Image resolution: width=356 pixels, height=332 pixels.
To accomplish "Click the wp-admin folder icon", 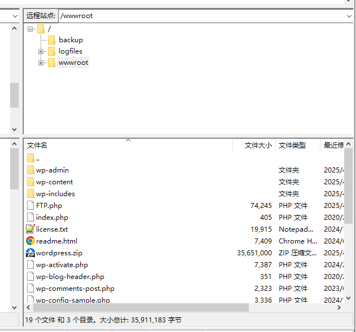I will [30, 170].
